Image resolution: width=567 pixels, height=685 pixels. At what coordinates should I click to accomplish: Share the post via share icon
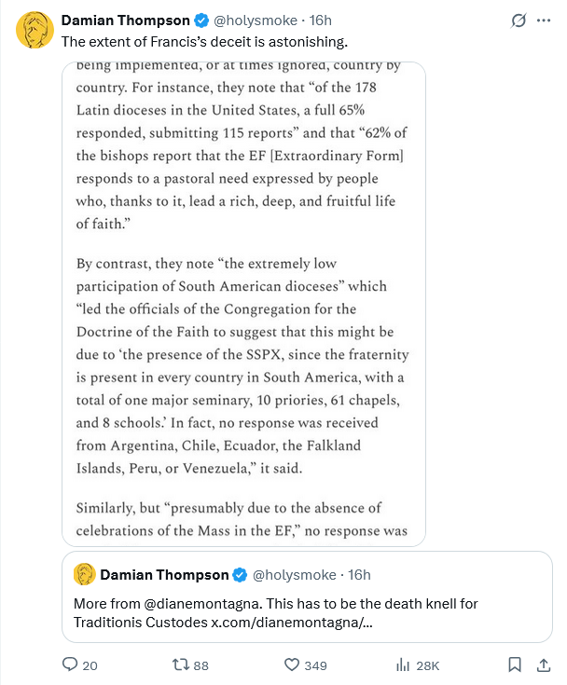coord(543,664)
